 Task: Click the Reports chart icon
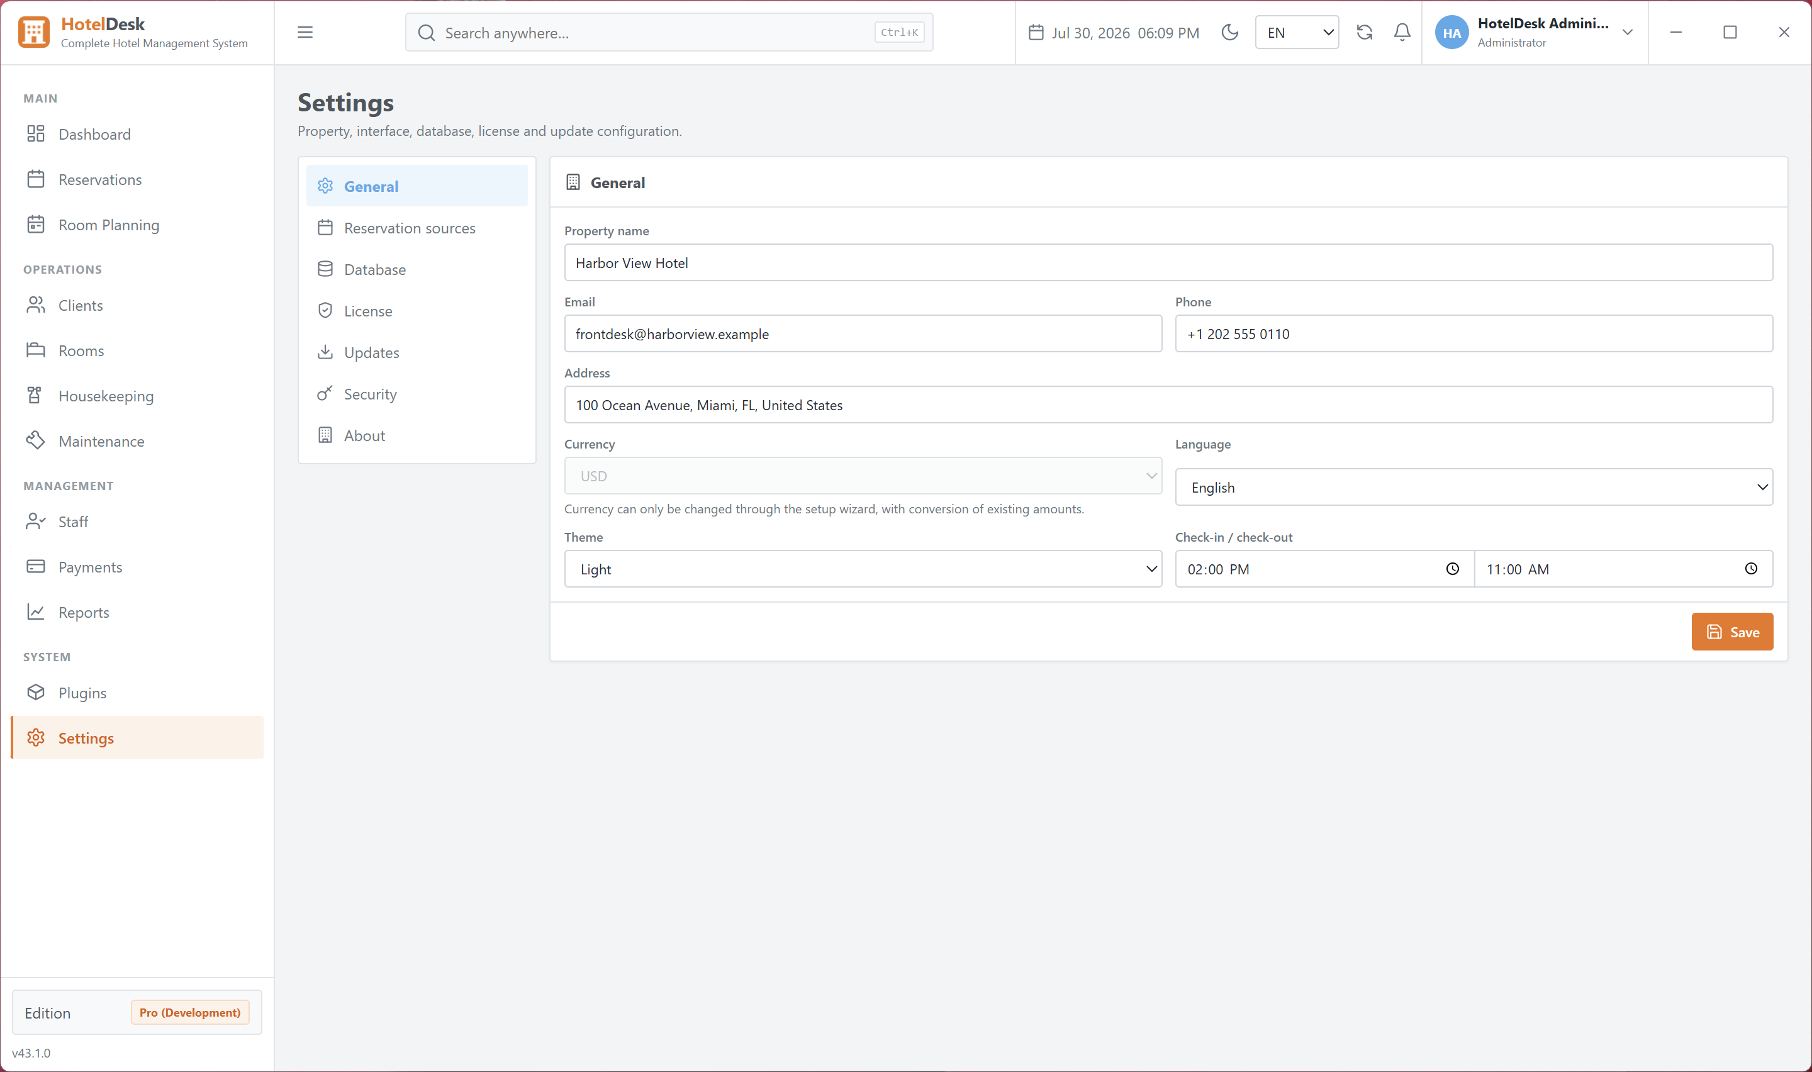[35, 612]
